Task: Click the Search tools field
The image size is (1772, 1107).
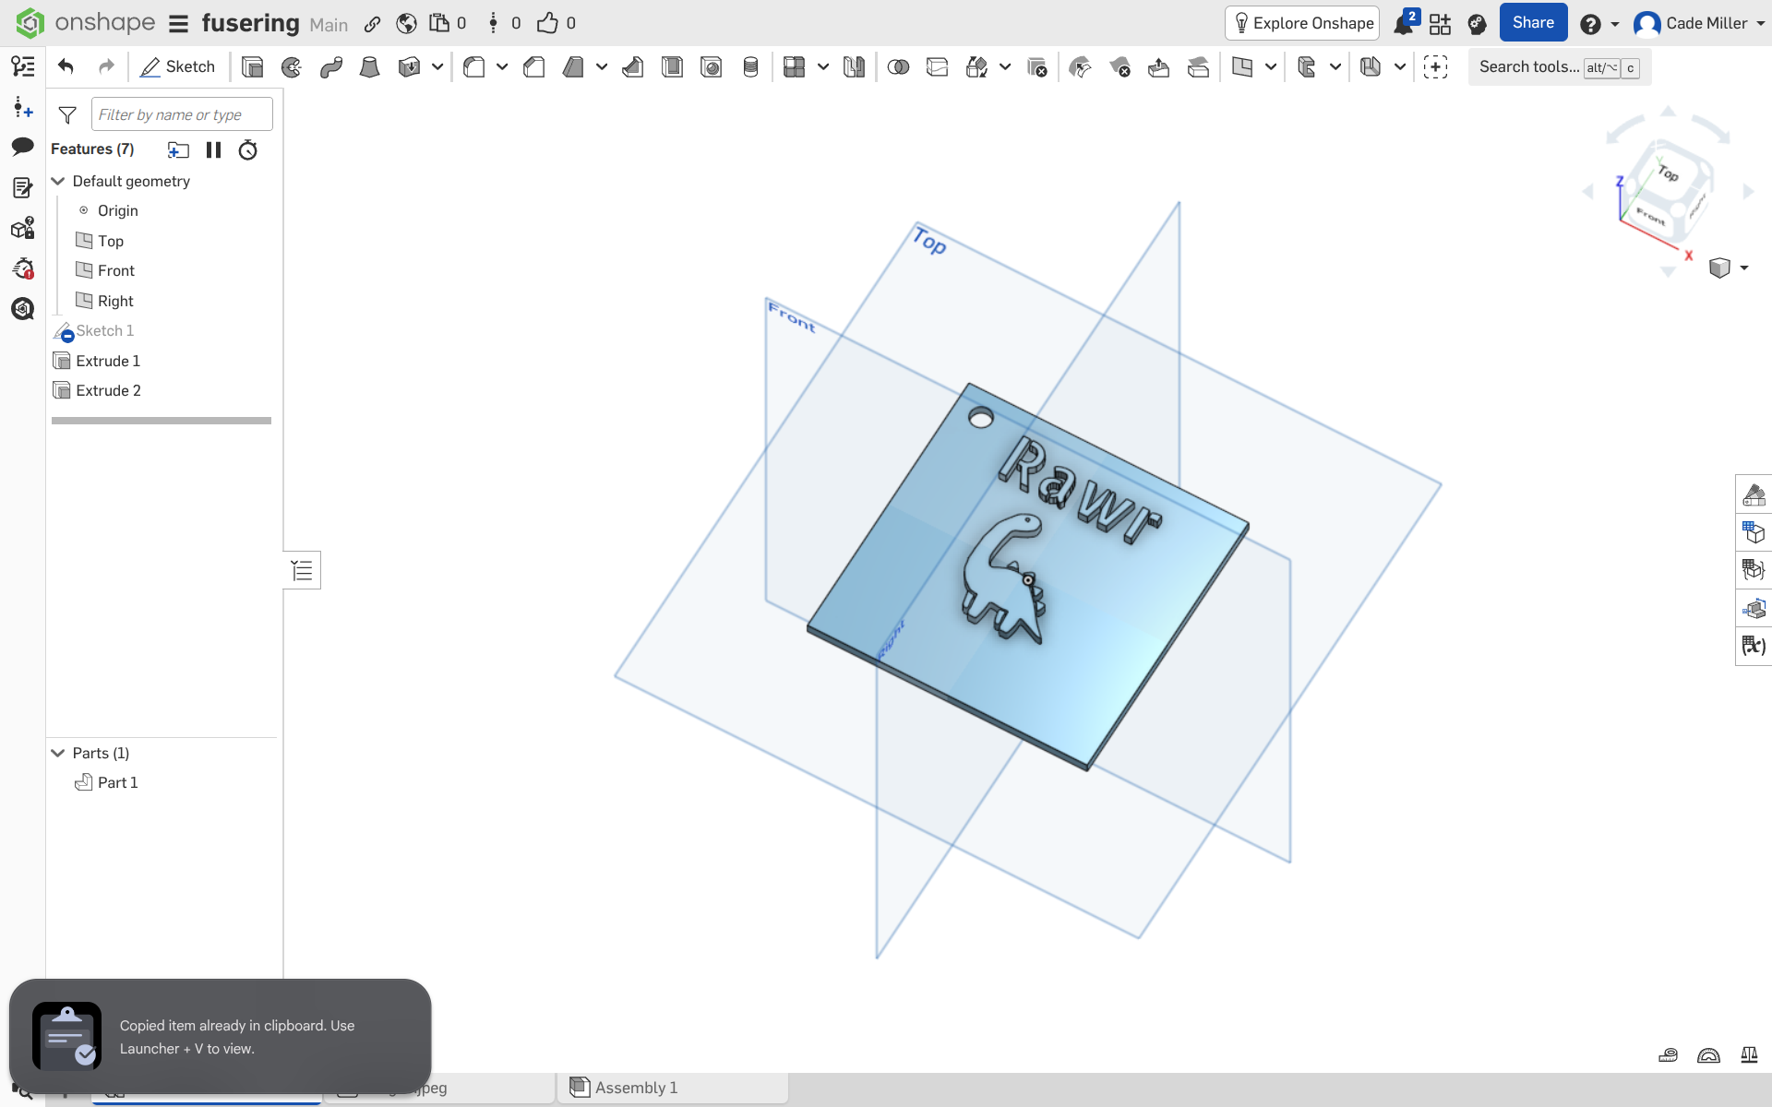Action: coord(1559,66)
